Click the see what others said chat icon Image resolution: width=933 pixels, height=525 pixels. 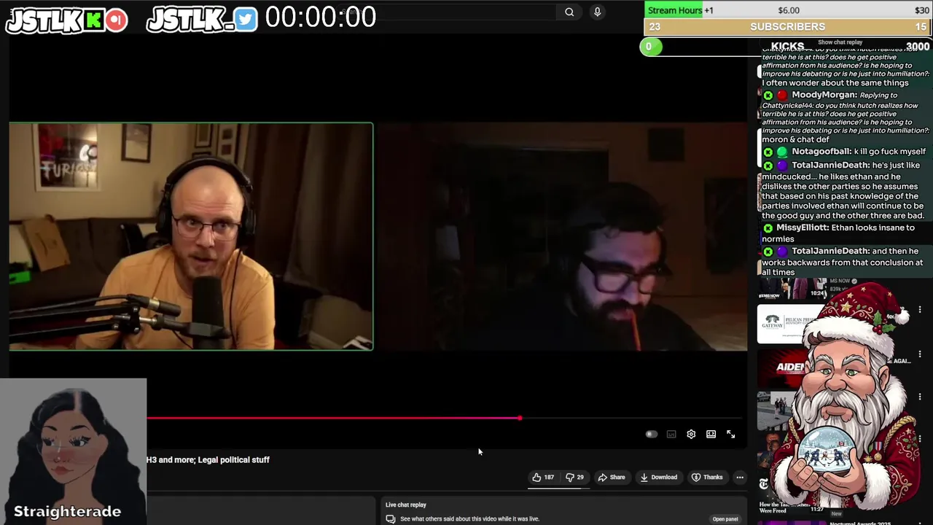pos(391,519)
